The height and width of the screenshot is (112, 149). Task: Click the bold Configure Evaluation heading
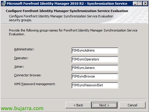(67, 11)
